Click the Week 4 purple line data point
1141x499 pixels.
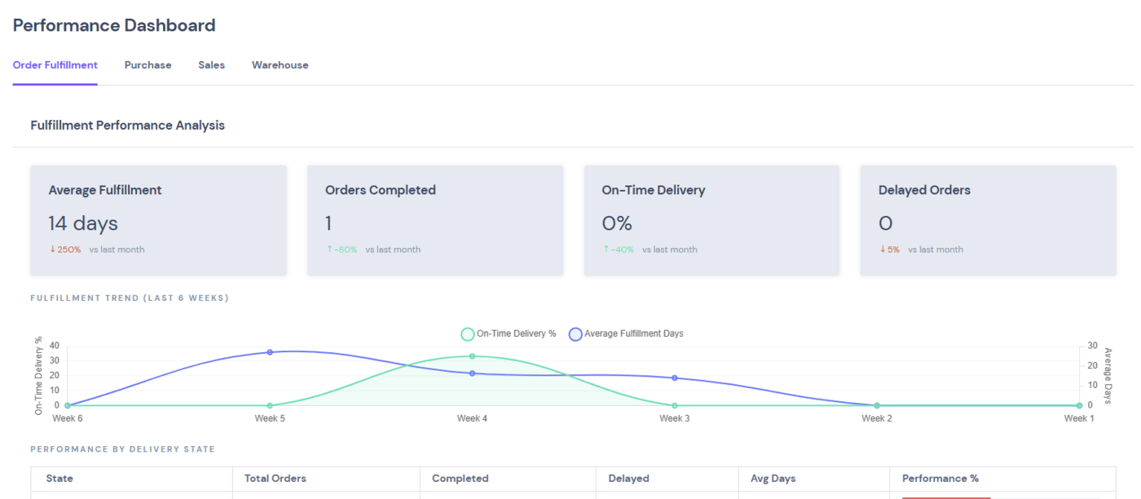click(472, 373)
